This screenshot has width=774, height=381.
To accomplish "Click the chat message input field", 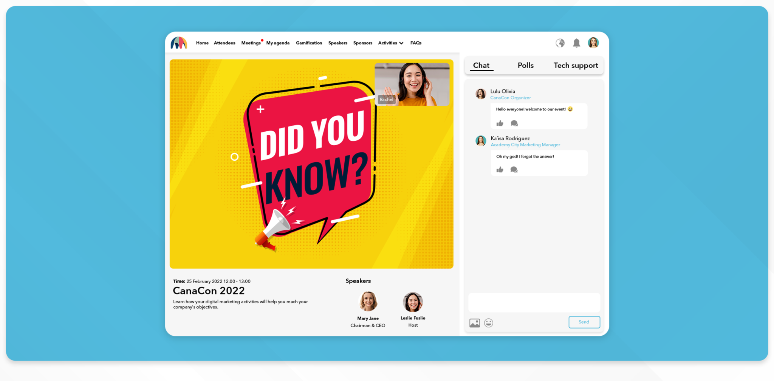I will [534, 302].
